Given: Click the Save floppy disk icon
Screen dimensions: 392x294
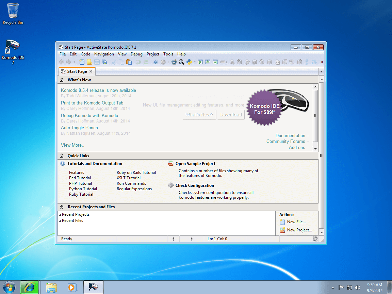Looking at the screenshot, I should pyautogui.click(x=97, y=62).
